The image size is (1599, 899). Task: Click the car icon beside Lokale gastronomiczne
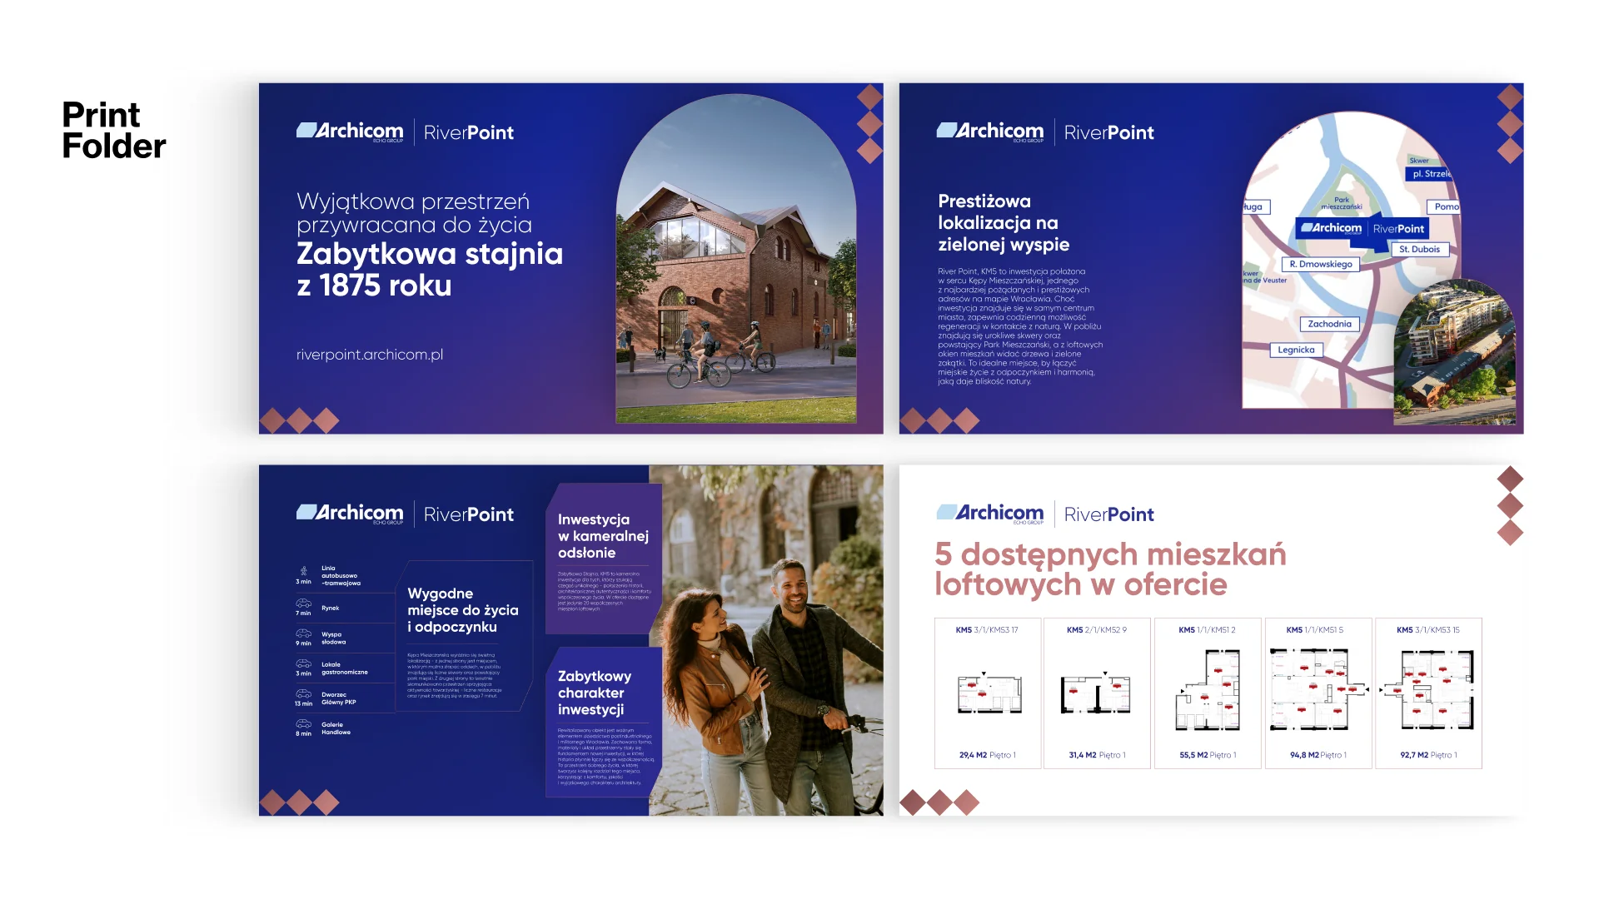click(304, 663)
